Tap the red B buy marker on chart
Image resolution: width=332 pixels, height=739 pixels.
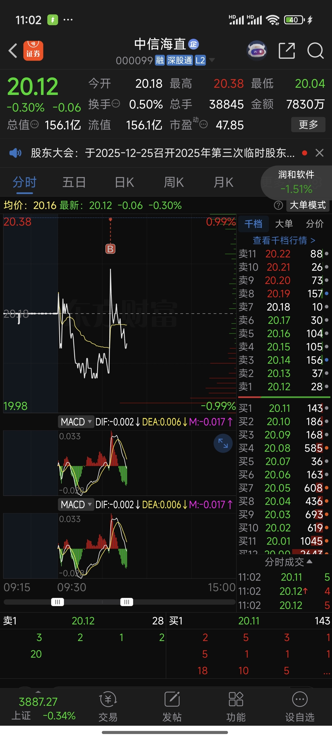110,249
